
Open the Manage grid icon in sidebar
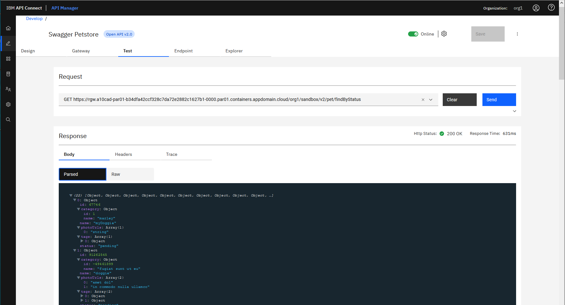click(x=8, y=59)
